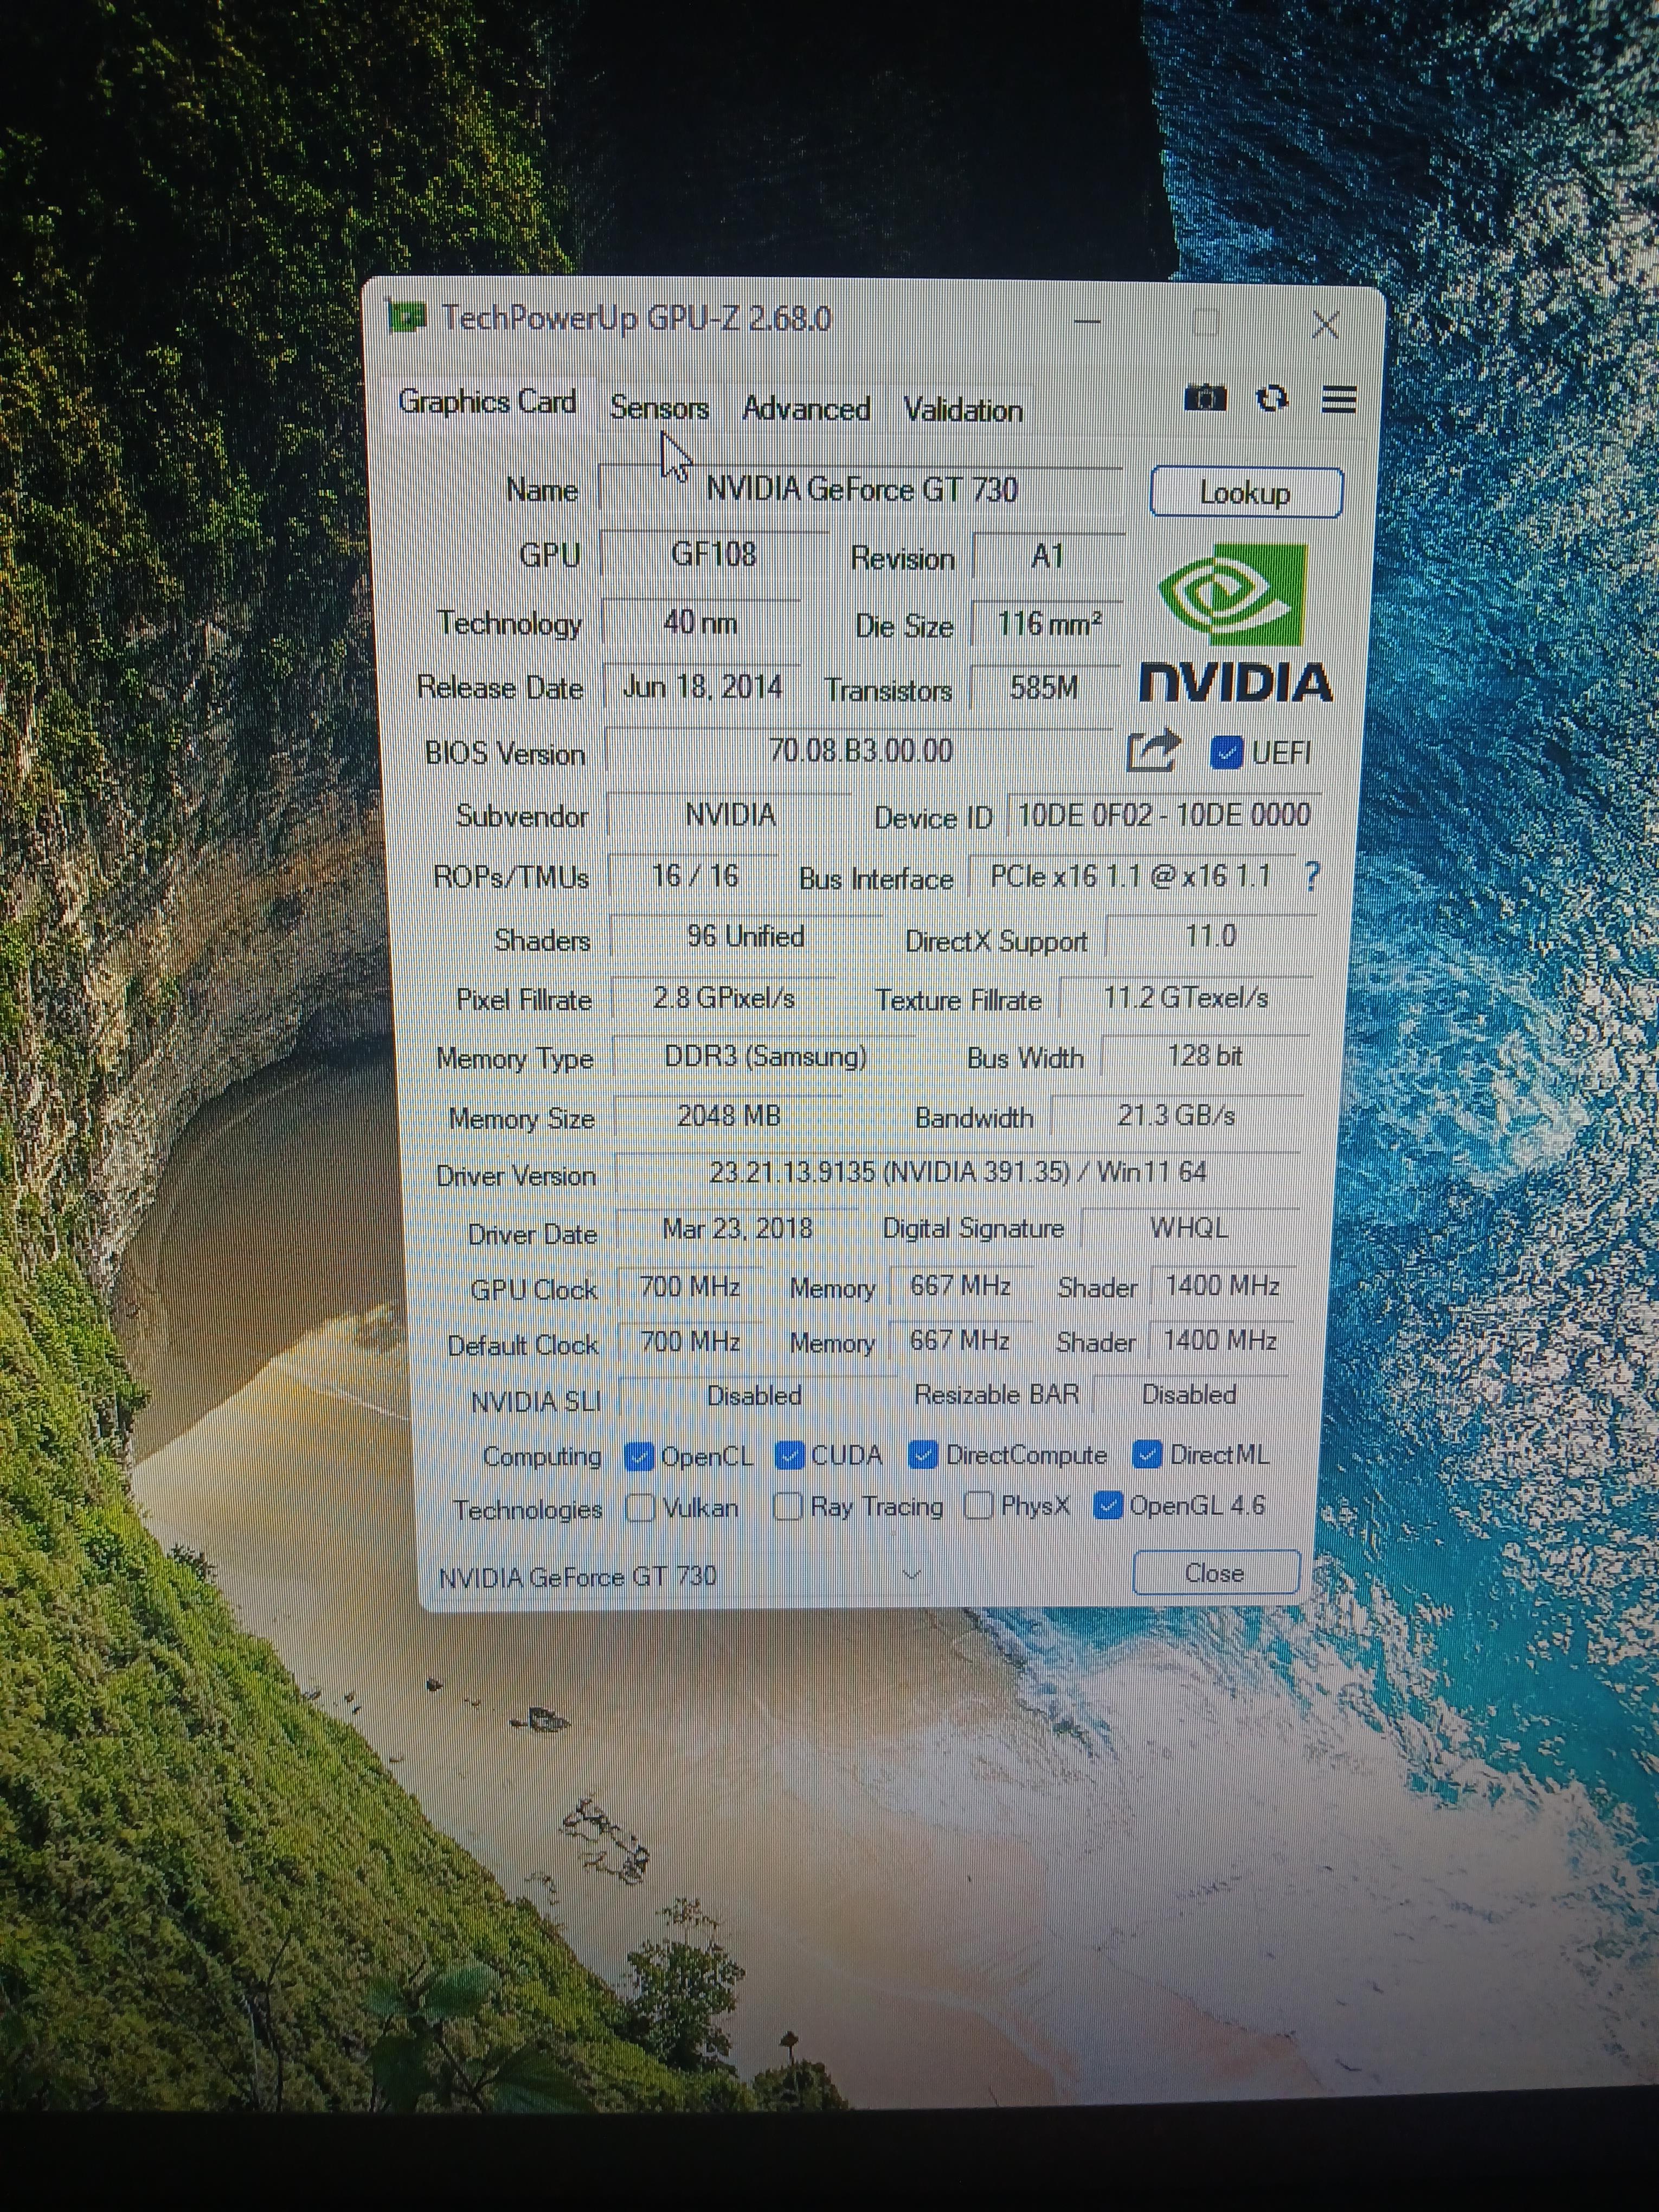Switch to the Sensors tab
The height and width of the screenshot is (2212, 1659).
pyautogui.click(x=659, y=408)
